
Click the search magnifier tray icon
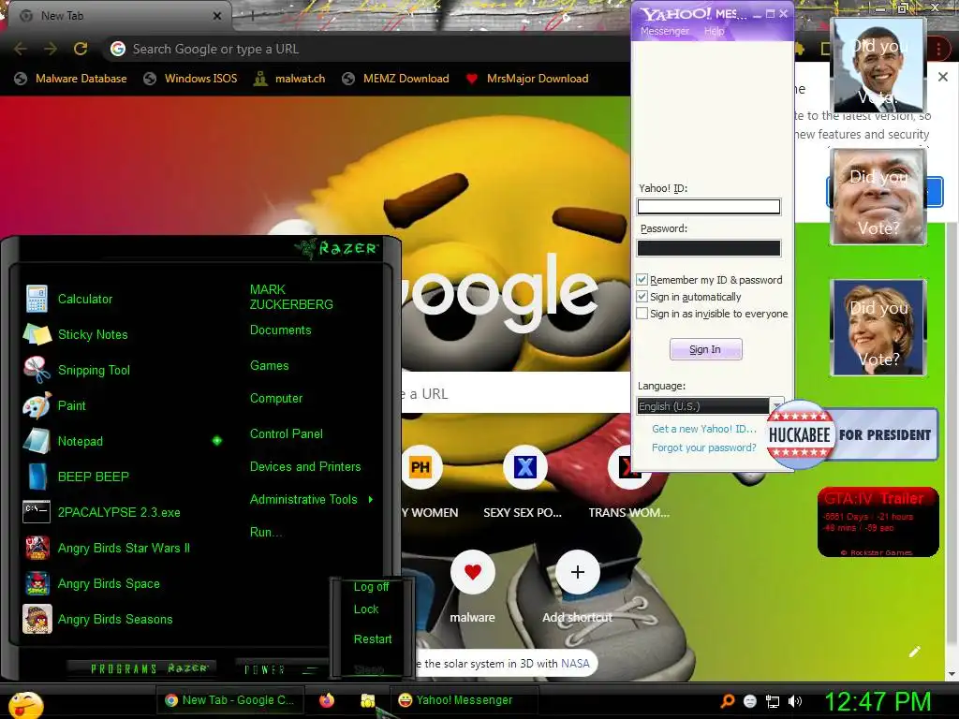[x=727, y=701]
